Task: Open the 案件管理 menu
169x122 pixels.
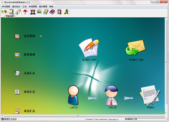Action: 43,7
